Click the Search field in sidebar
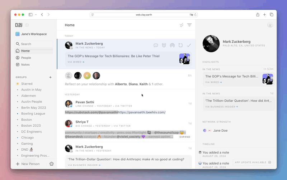The height and width of the screenshot is (180, 287). [34, 44]
